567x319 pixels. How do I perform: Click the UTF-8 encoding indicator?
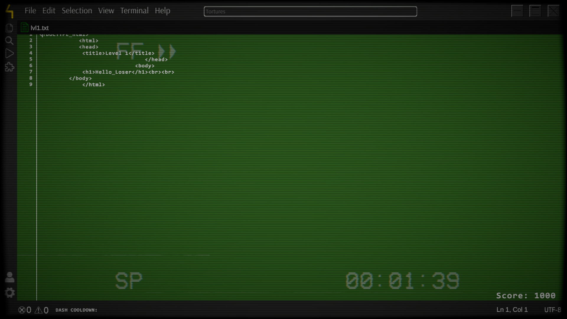click(x=553, y=310)
